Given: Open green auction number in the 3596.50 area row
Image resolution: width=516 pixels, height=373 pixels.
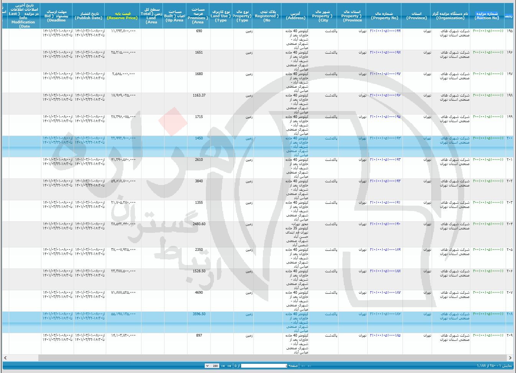Looking at the screenshot, I should point(488,314).
